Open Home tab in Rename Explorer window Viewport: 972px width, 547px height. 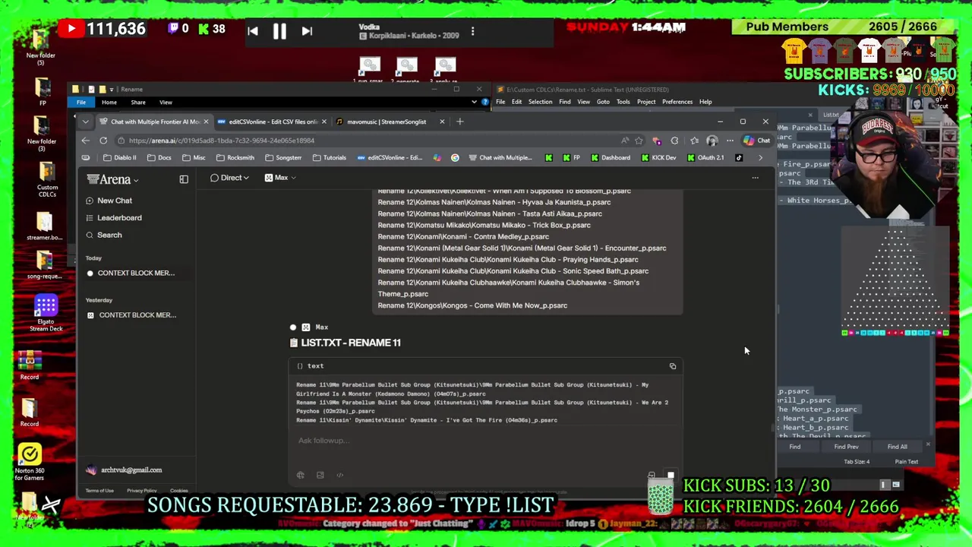[x=109, y=103]
